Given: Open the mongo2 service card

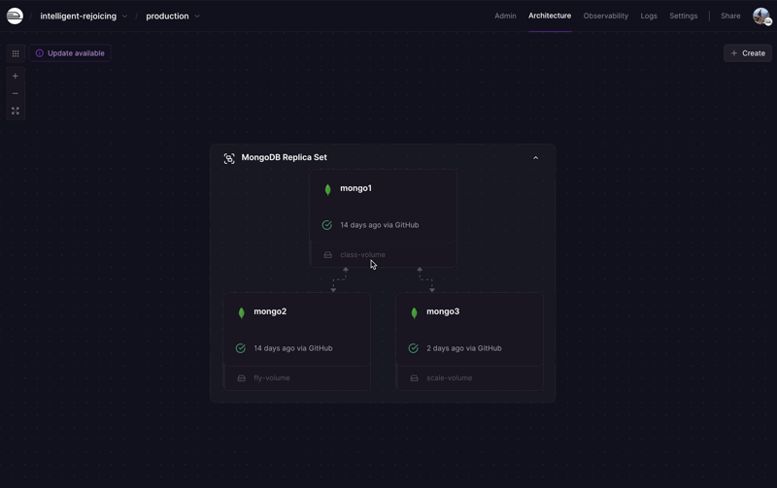Looking at the screenshot, I should [x=297, y=330].
